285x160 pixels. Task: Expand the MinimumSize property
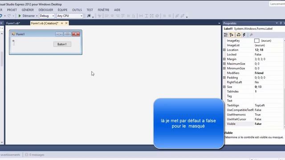click(224, 68)
